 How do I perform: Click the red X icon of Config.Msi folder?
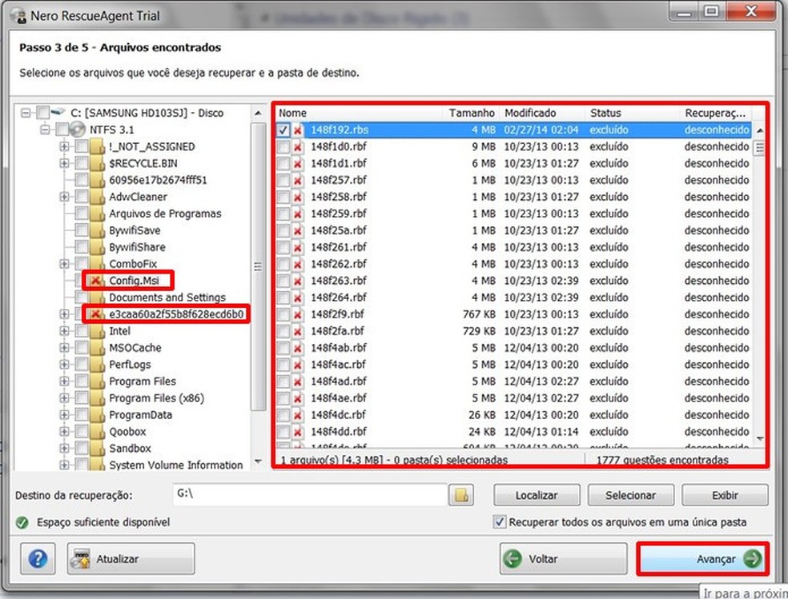coord(95,281)
